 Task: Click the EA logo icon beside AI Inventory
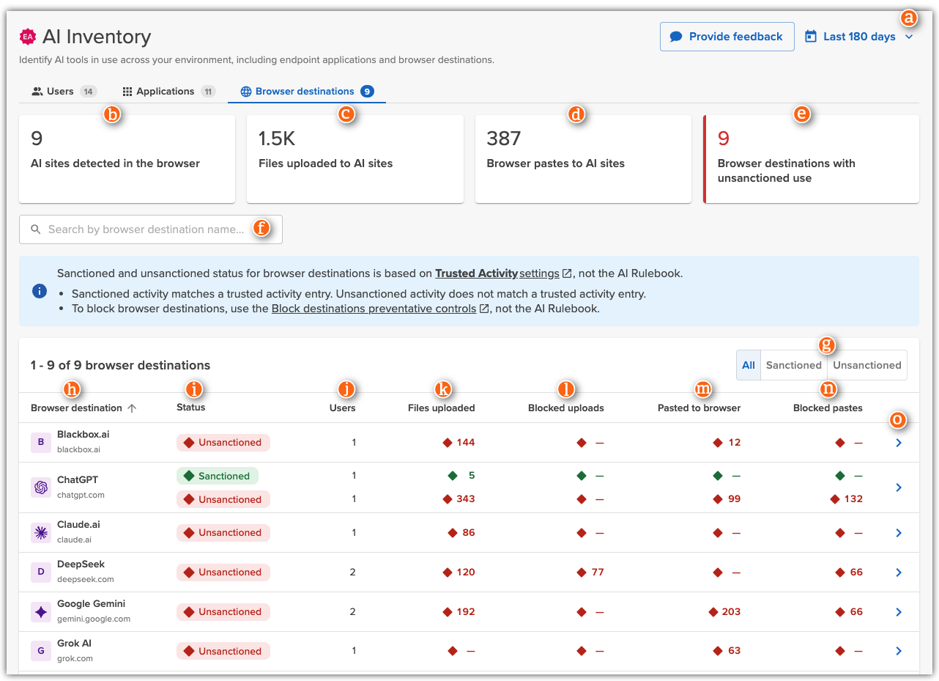pyautogui.click(x=27, y=36)
